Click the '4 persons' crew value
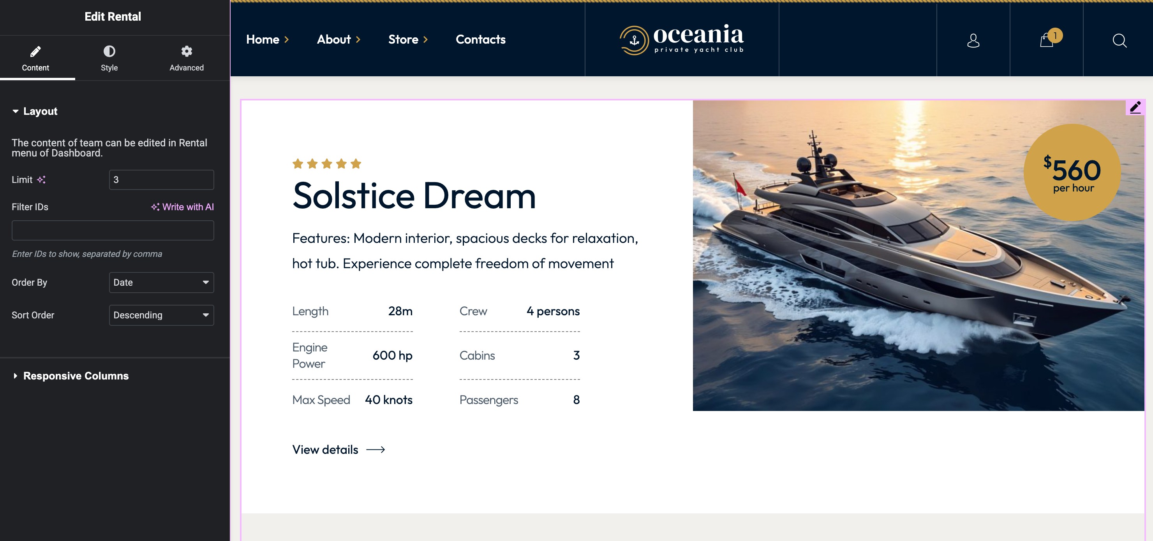Screen dimensions: 1153x541 [553, 311]
